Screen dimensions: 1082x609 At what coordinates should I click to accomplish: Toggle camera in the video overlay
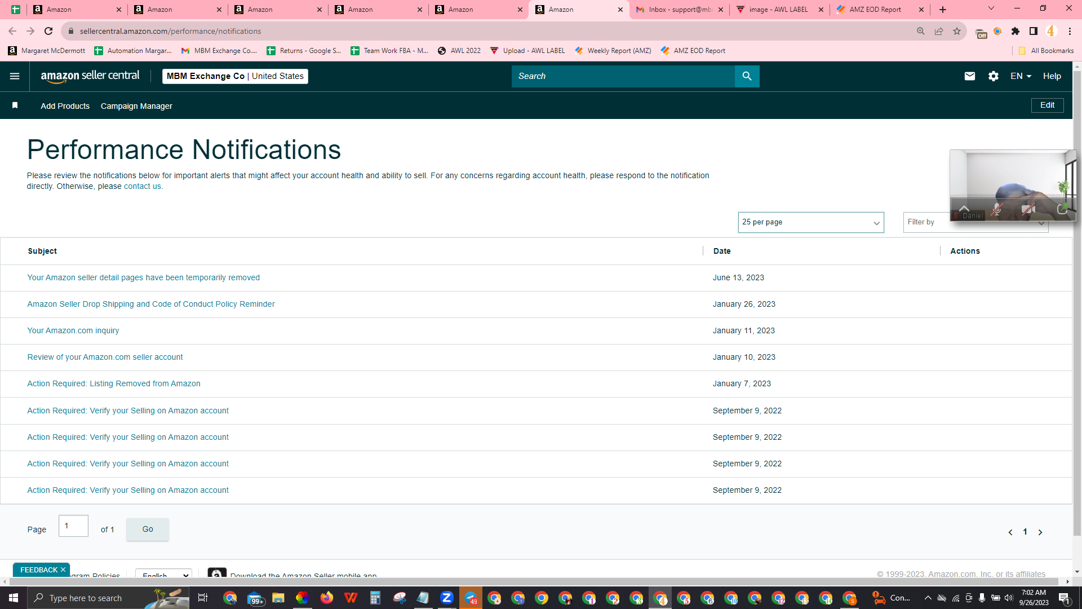pyautogui.click(x=1028, y=210)
